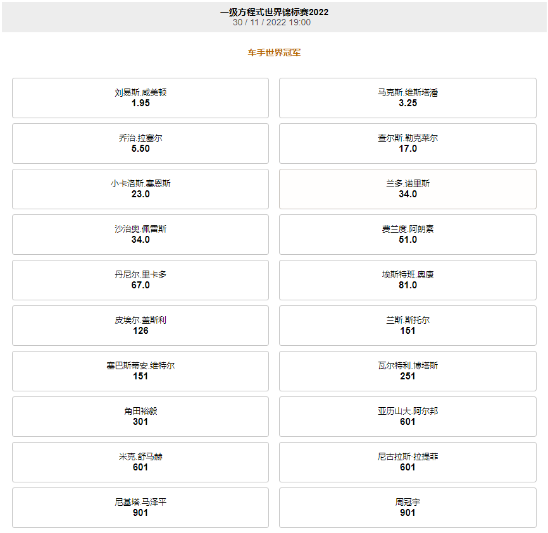Choose 沙治奥.佩雷斯 at 34.0
Viewport: 548px width, 533px height.
pos(140,235)
